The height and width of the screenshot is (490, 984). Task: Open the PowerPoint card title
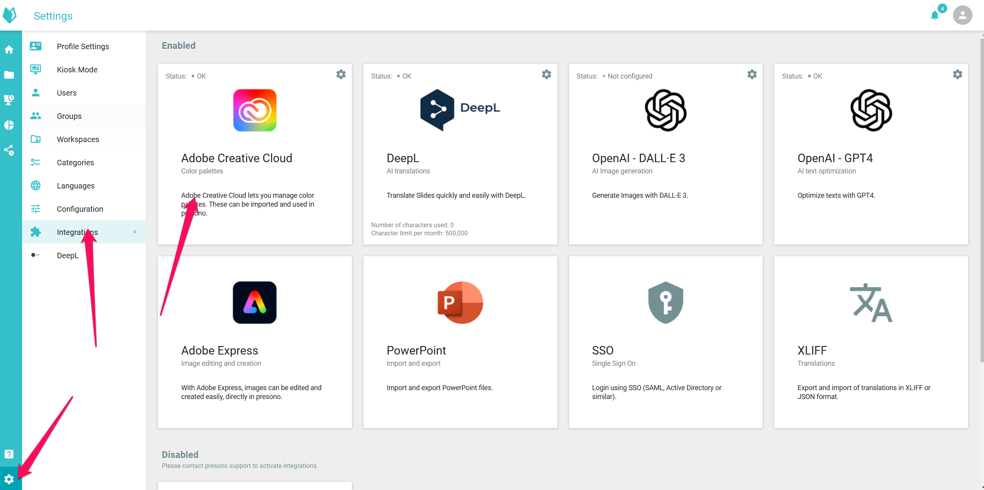pos(416,350)
